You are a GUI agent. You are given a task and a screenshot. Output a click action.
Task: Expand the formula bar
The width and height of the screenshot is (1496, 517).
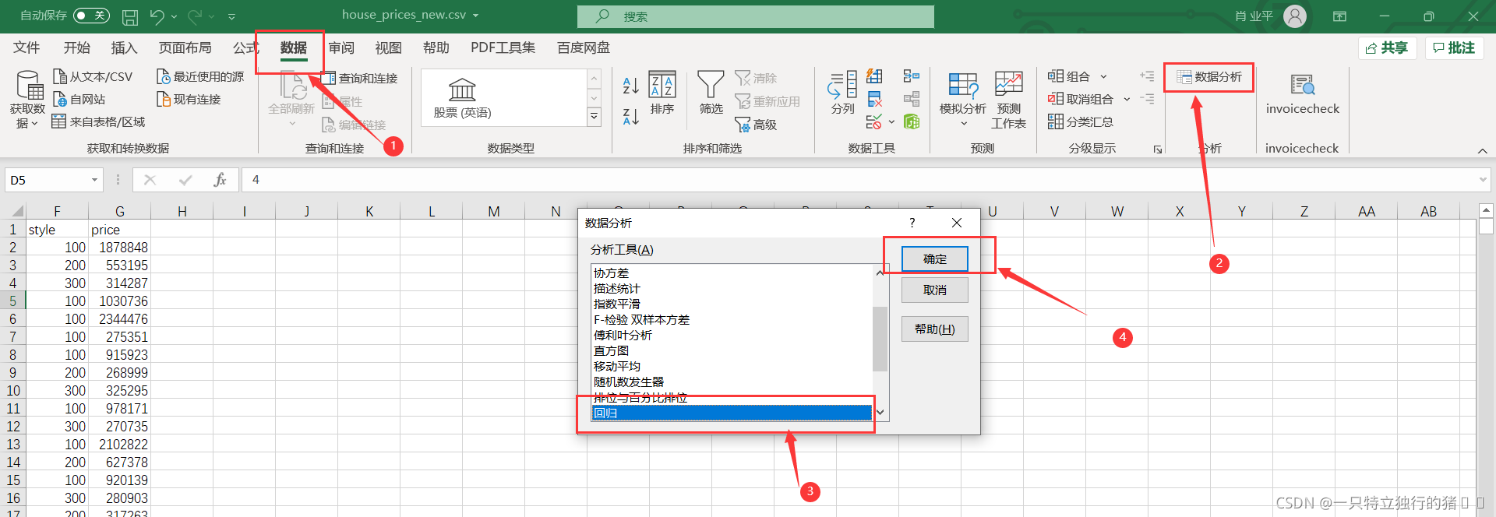click(1482, 180)
